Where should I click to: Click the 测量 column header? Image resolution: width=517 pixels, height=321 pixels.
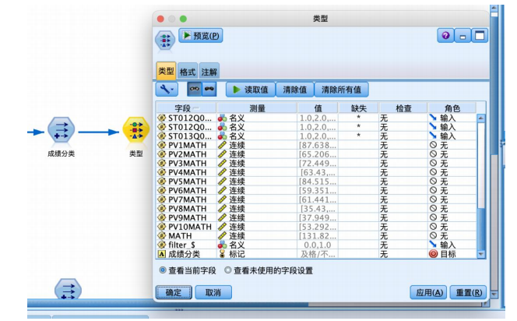tap(257, 108)
